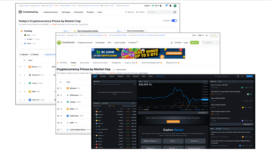The image size is (271, 152).
Task: Star Bitcoin in CoinGecko coin list
Action: 59,88
